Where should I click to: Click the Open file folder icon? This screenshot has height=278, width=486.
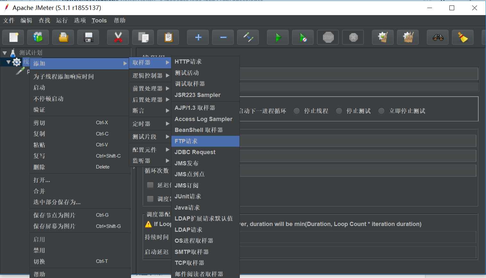pos(64,38)
